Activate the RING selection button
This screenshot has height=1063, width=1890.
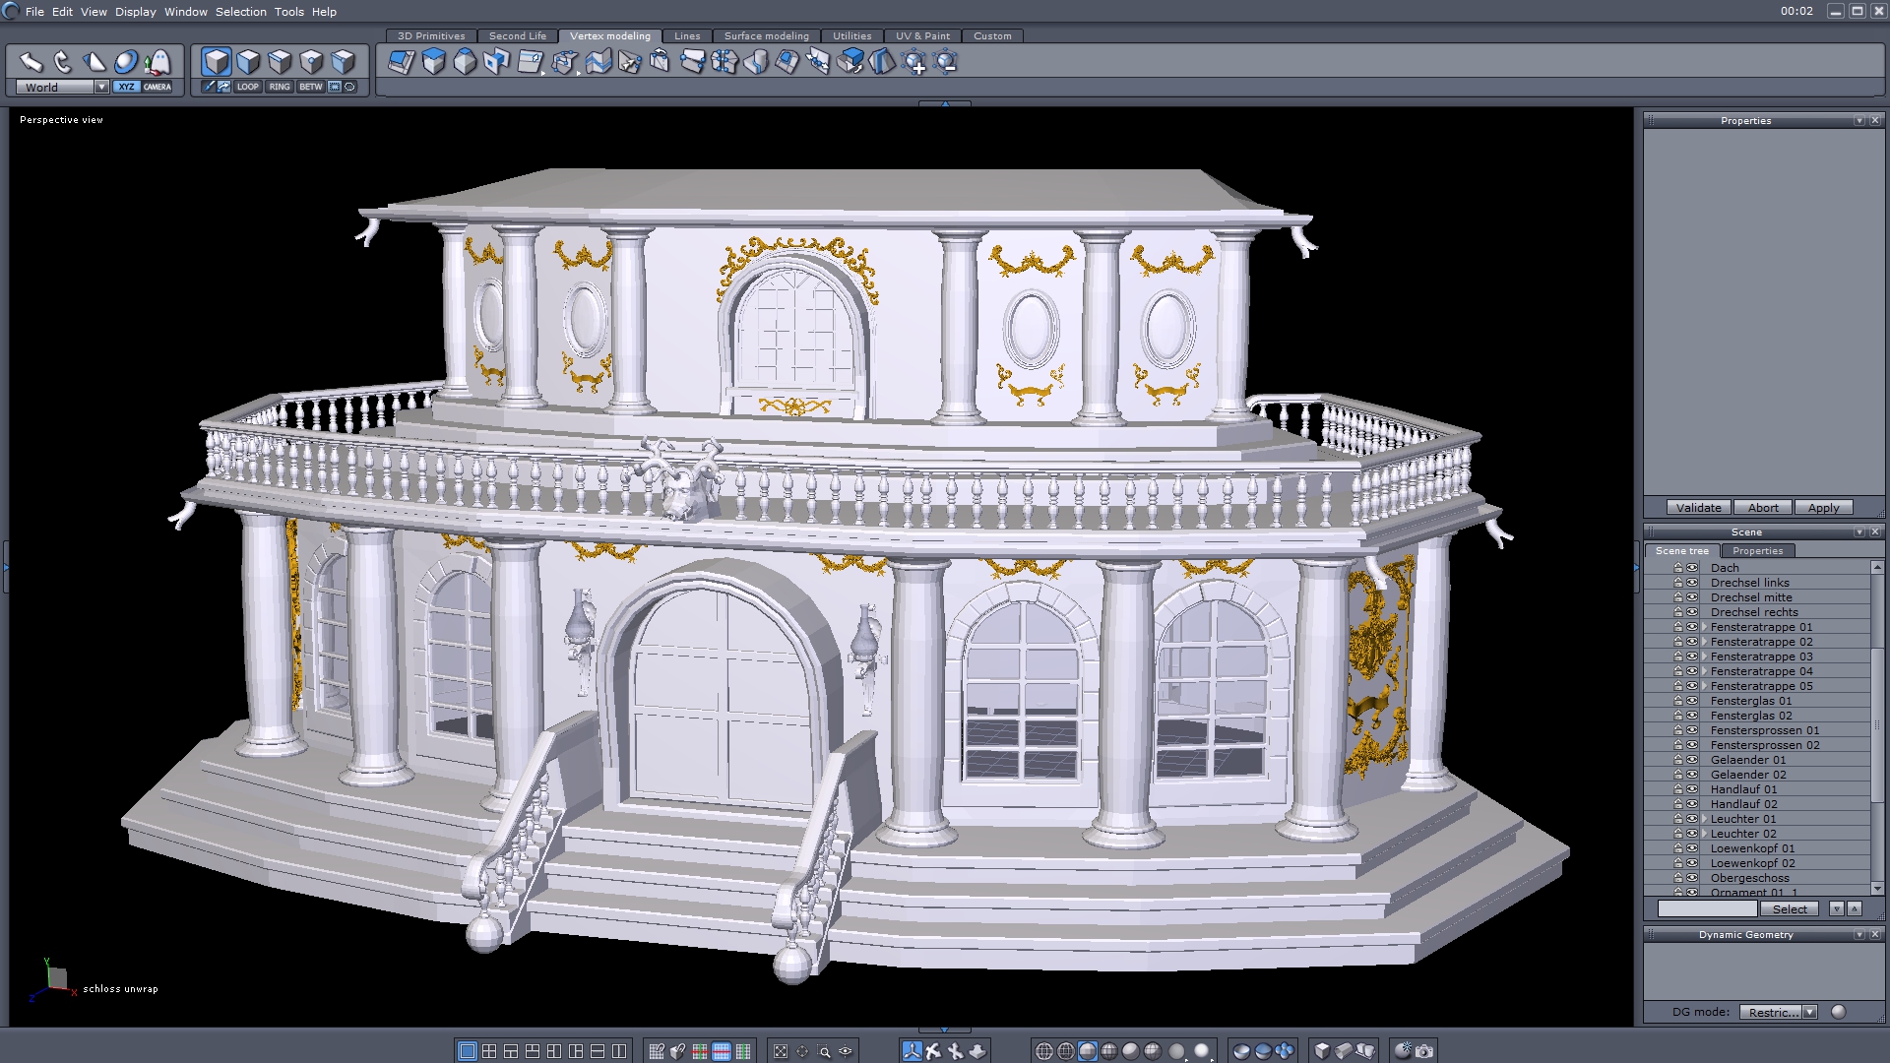click(x=280, y=87)
